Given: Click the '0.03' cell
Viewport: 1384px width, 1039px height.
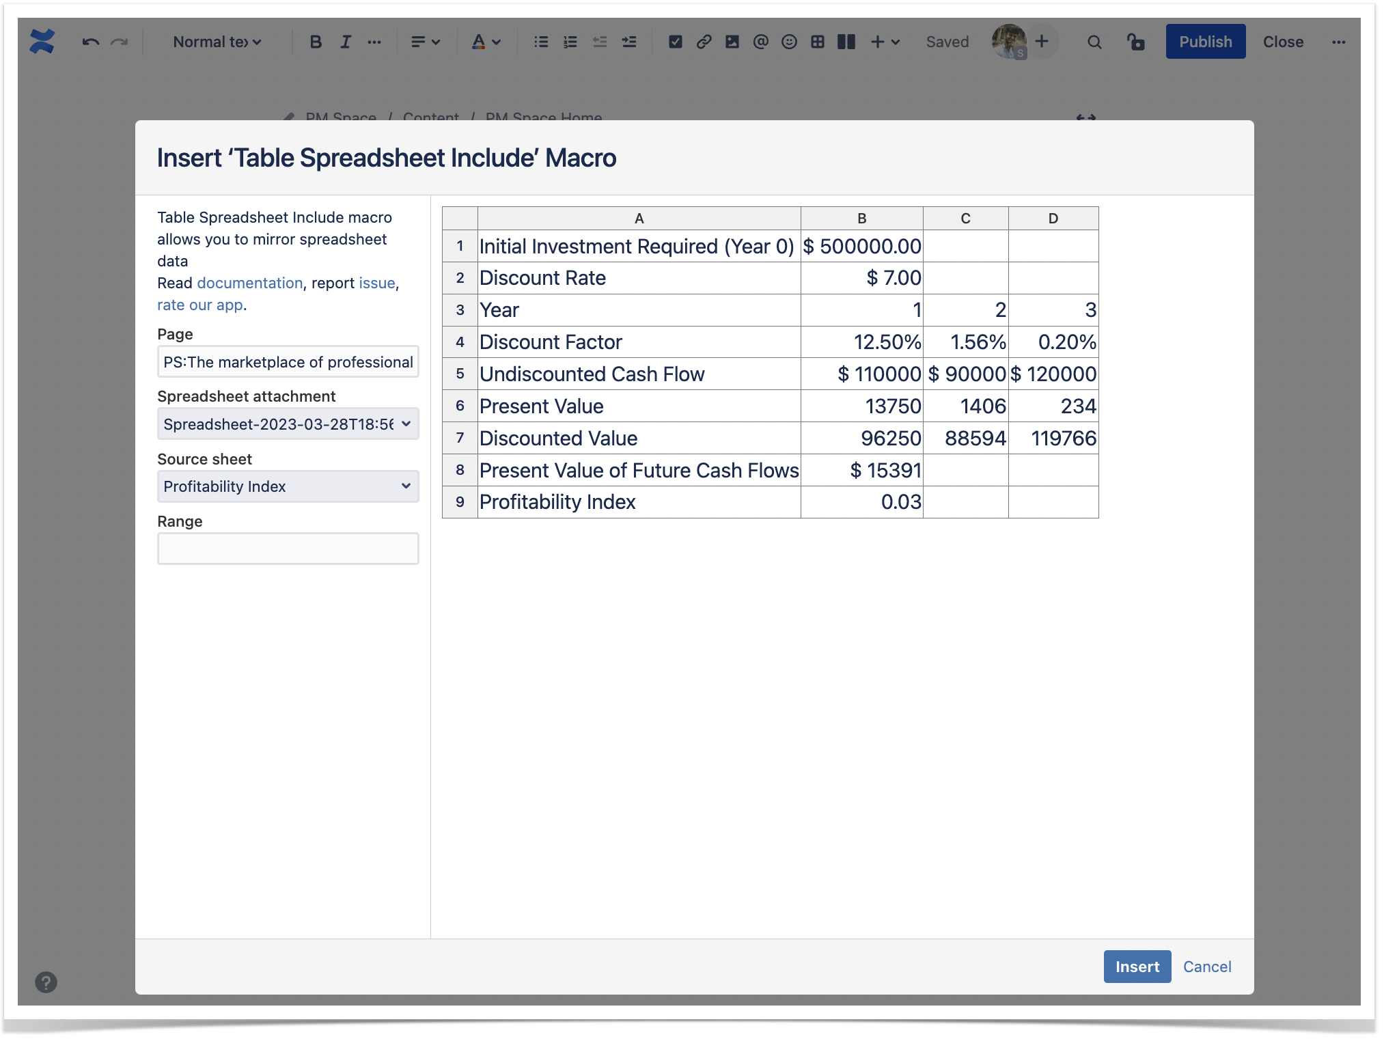Looking at the screenshot, I should (862, 502).
